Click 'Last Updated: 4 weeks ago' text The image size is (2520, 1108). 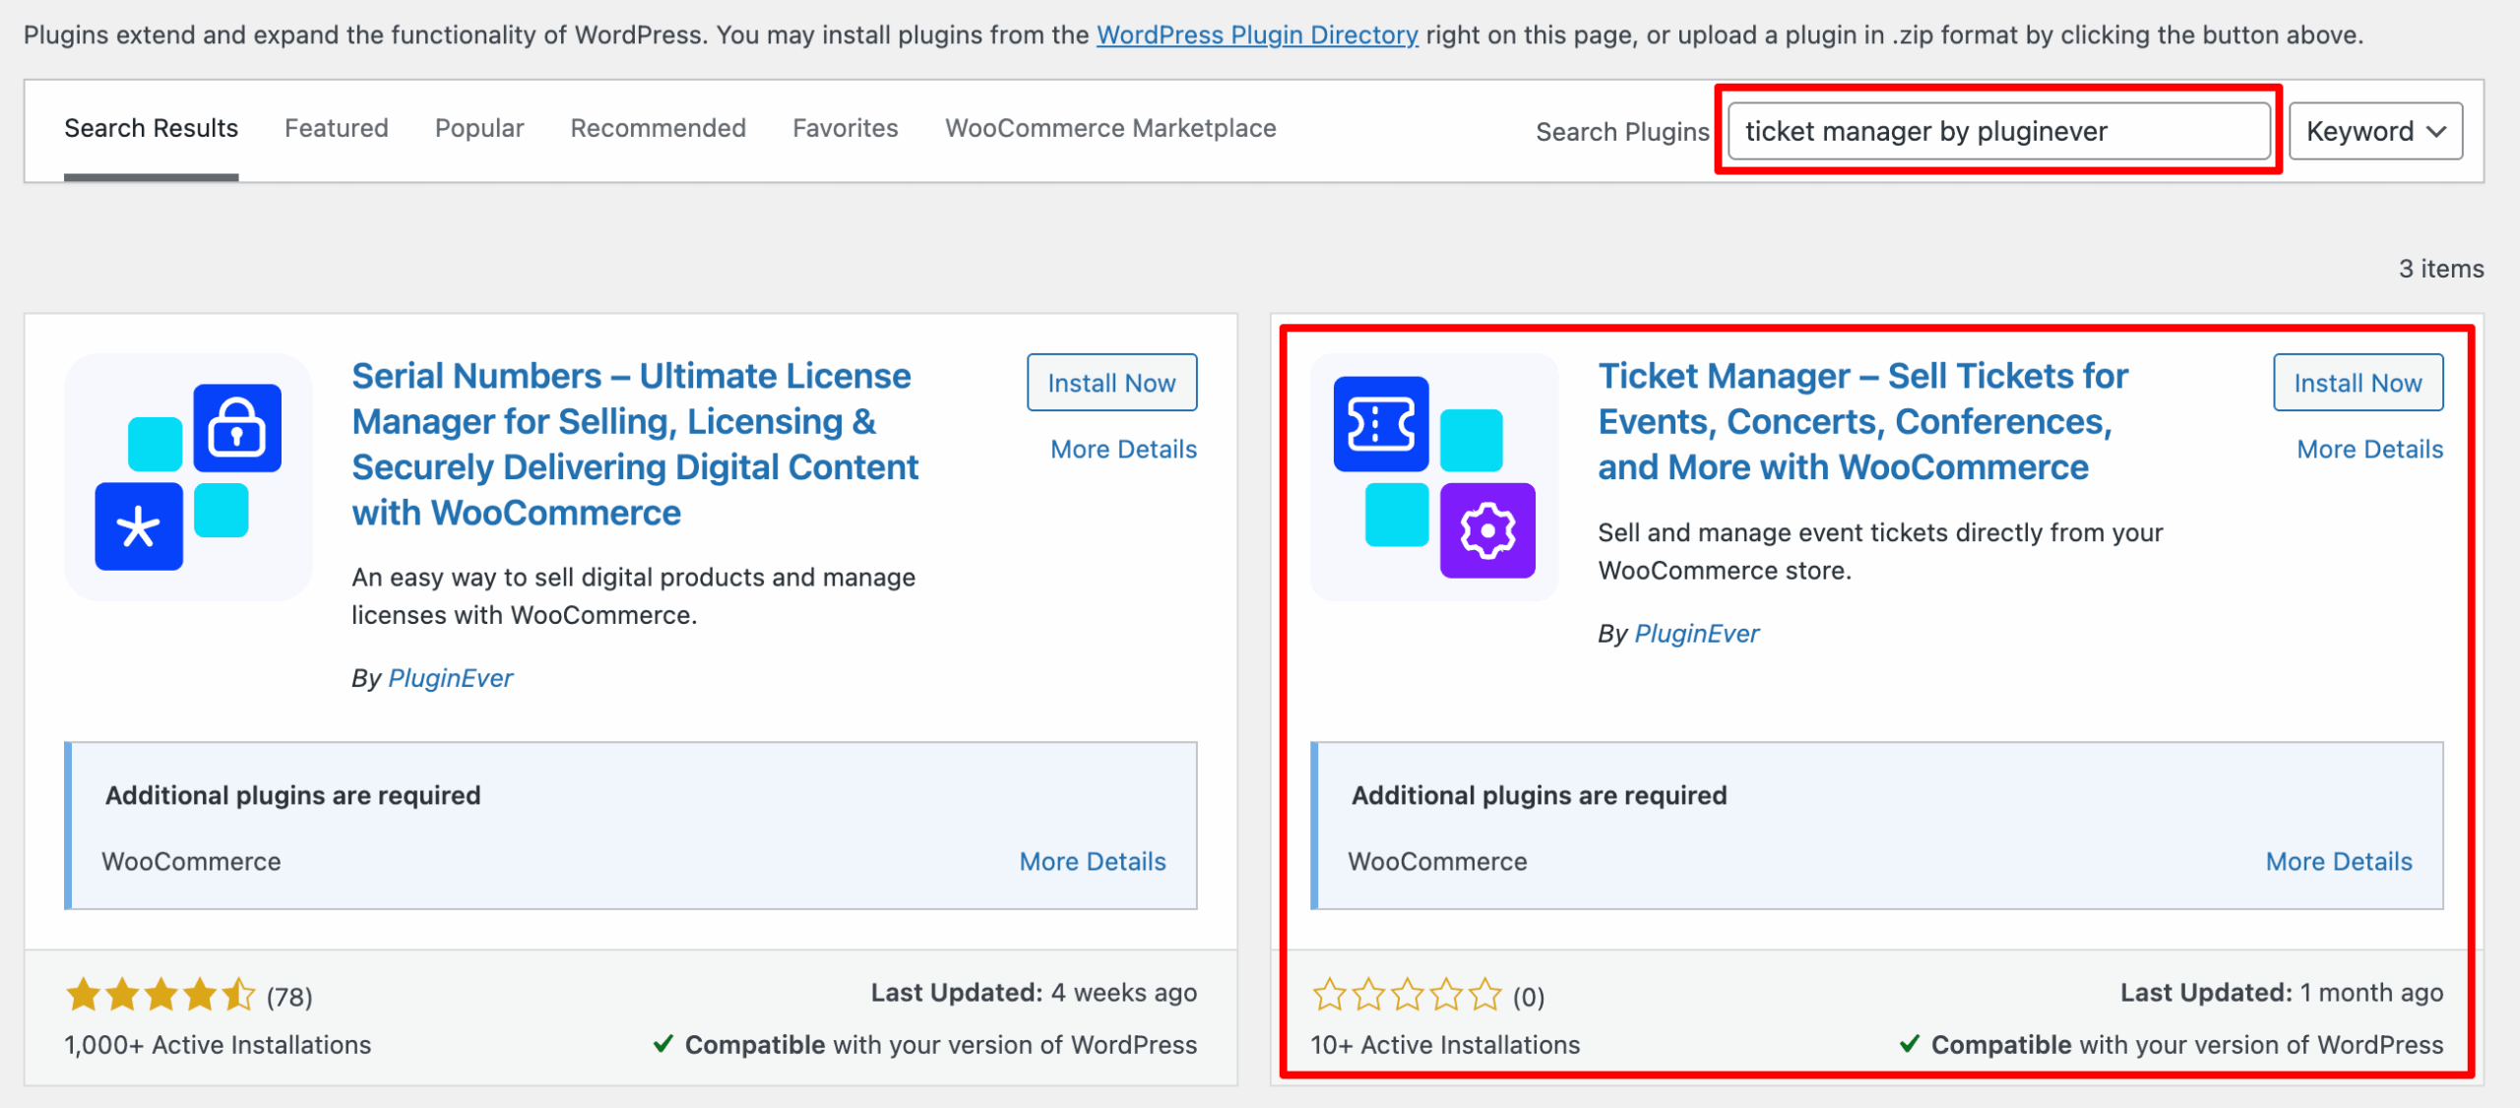1034,993
